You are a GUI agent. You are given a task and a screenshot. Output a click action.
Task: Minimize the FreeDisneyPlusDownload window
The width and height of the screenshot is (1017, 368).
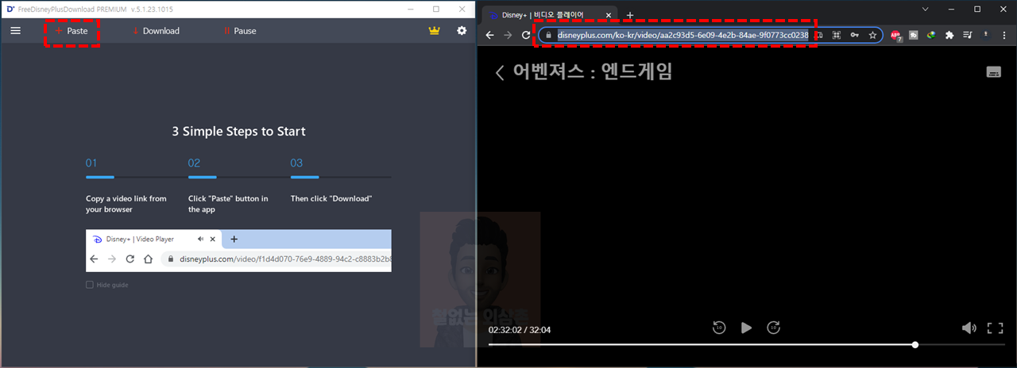pyautogui.click(x=410, y=9)
